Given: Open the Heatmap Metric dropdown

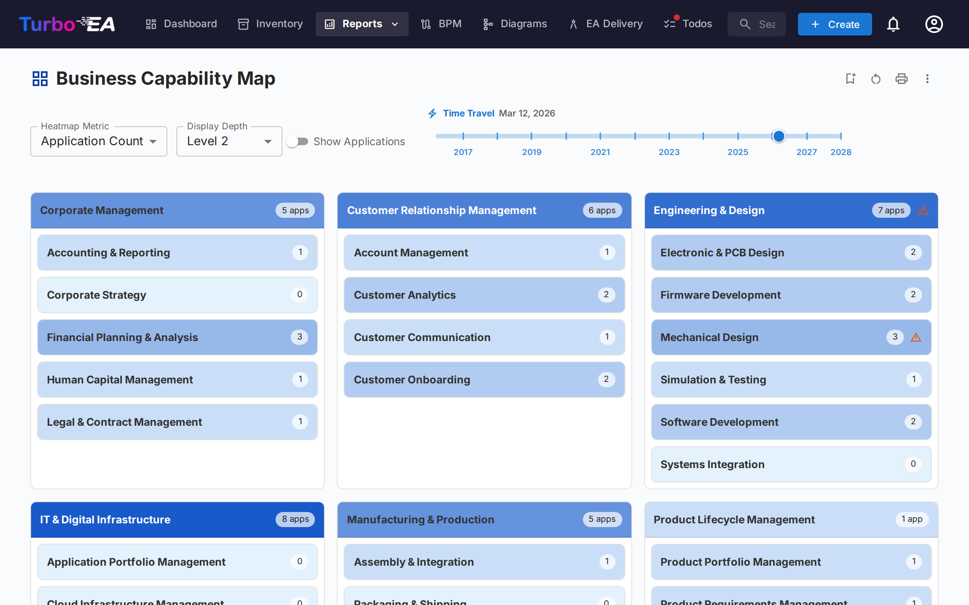Looking at the screenshot, I should coord(98,141).
